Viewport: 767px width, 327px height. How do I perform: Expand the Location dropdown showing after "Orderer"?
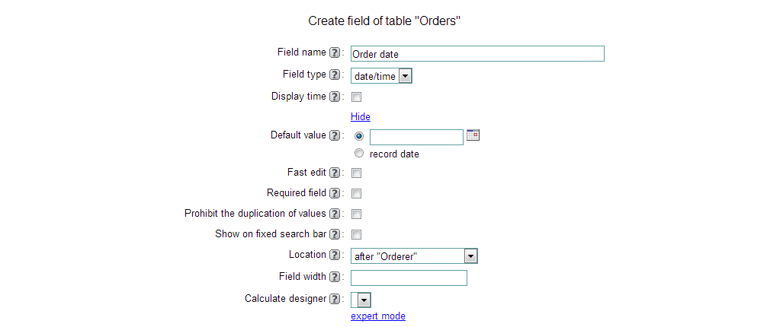tap(414, 256)
